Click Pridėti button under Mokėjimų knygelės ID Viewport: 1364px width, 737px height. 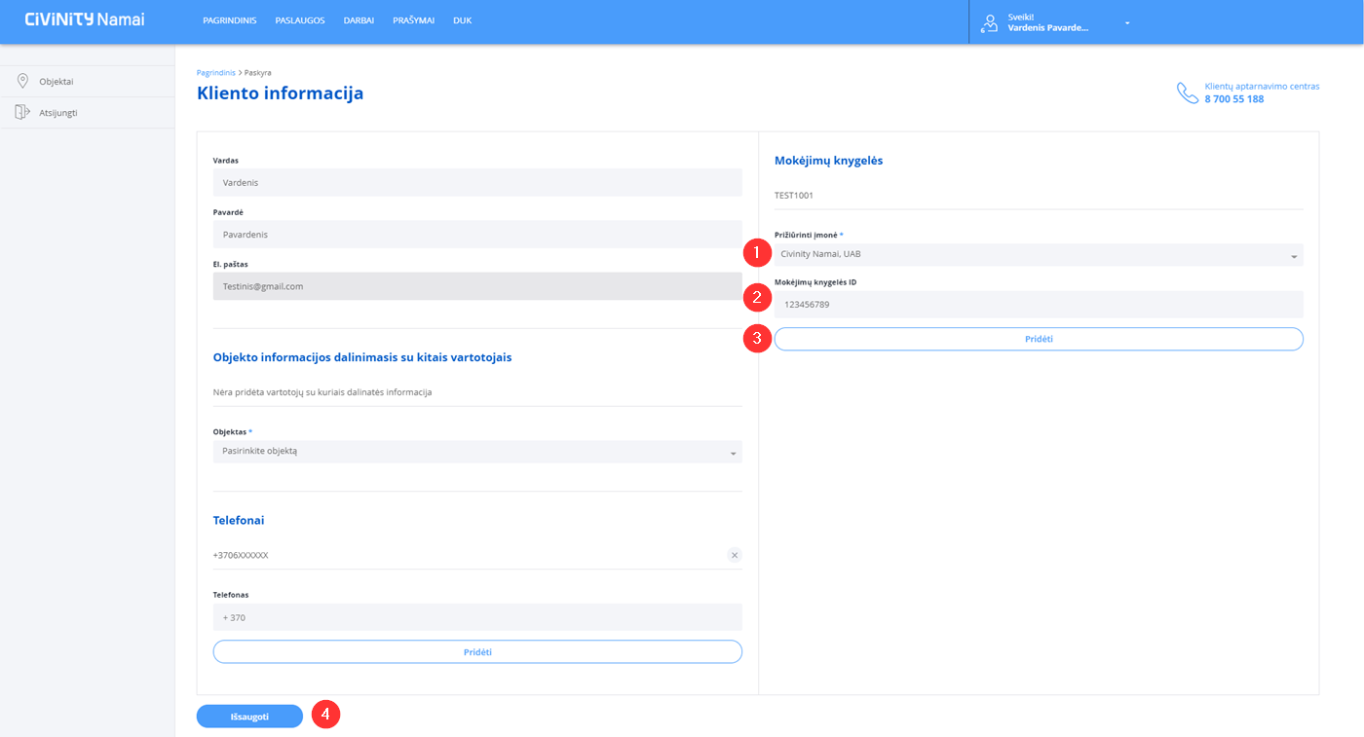(x=1039, y=339)
